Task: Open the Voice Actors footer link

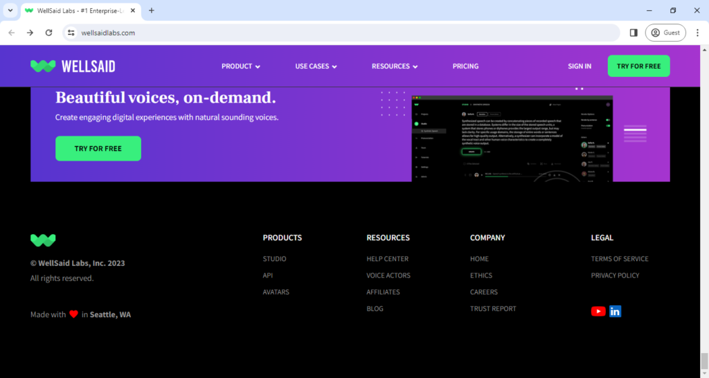Action: 388,276
